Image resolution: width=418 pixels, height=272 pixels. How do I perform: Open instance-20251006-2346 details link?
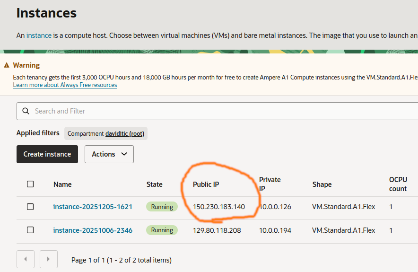(x=93, y=230)
